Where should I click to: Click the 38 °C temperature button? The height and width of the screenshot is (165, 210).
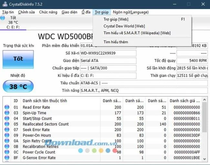(x=18, y=87)
